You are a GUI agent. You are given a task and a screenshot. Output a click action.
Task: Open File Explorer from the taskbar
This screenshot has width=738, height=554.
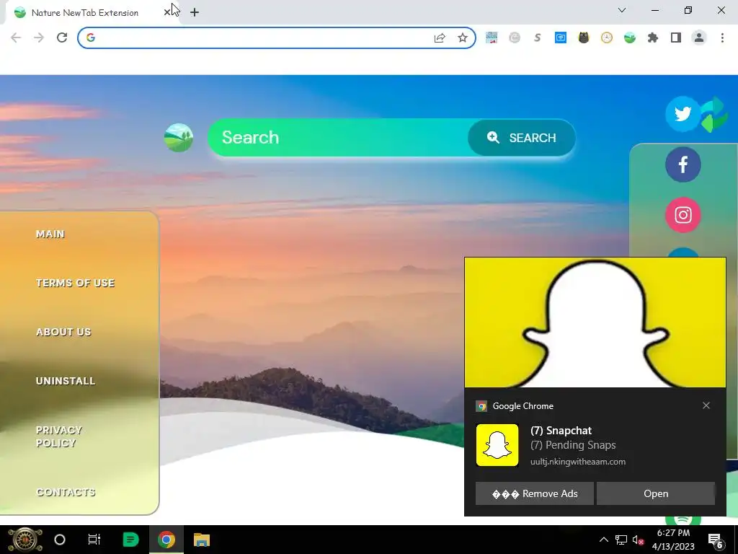click(202, 540)
